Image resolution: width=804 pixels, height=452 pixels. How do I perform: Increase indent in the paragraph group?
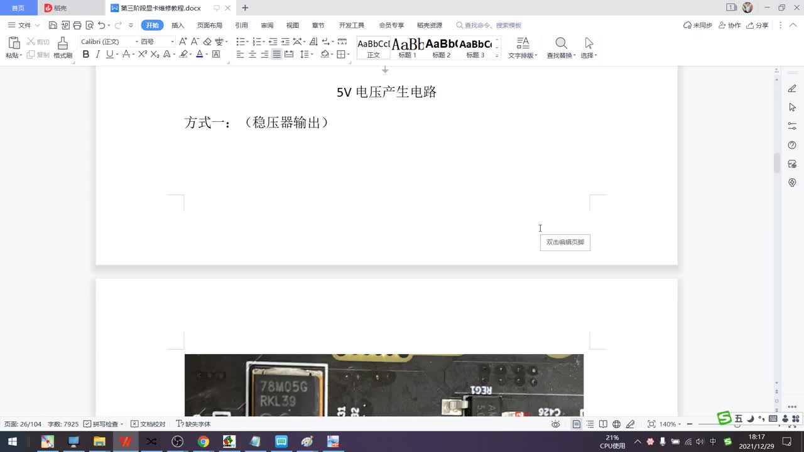[x=285, y=41]
